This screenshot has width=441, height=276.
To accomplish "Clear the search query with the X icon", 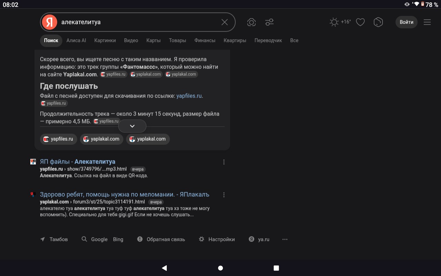I will (x=225, y=22).
